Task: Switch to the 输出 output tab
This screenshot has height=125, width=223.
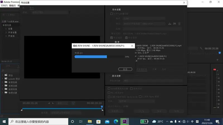Action: click(x=32, y=8)
